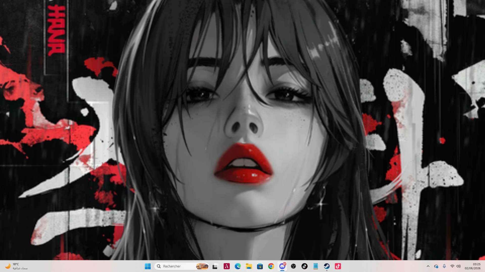The image size is (485, 272).
Task: Click the Rechercher search box
Action: 181,266
